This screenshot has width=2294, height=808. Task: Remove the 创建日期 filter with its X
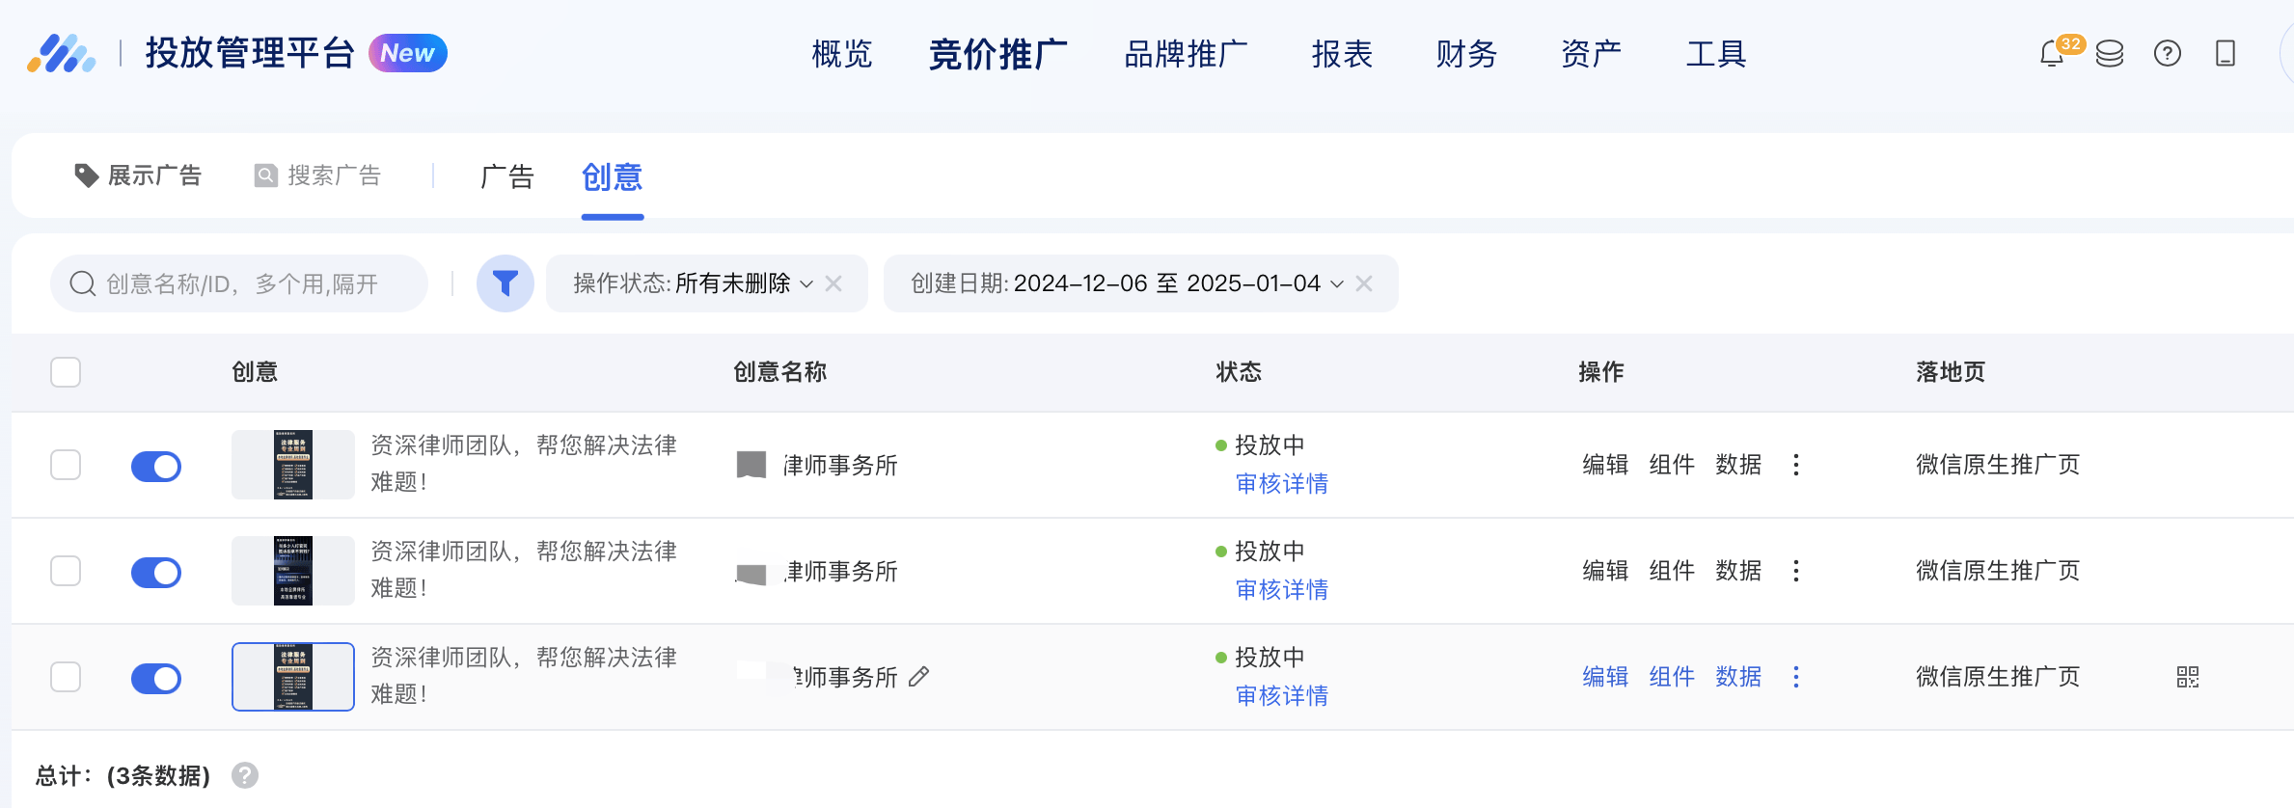point(1364,283)
